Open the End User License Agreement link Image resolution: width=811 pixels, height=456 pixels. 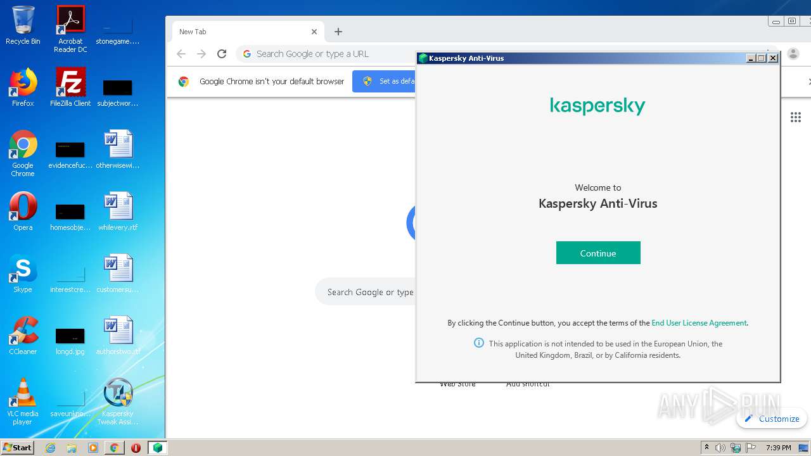(699, 323)
